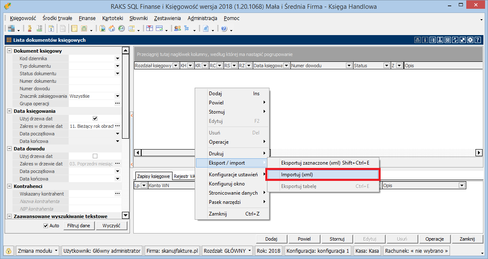Click the gear settings icon in panel header
Screen dimensions: 488x259
click(470, 40)
